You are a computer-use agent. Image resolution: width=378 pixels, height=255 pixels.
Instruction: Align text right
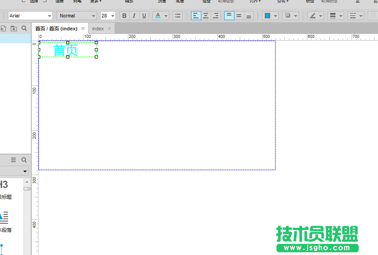(x=216, y=16)
